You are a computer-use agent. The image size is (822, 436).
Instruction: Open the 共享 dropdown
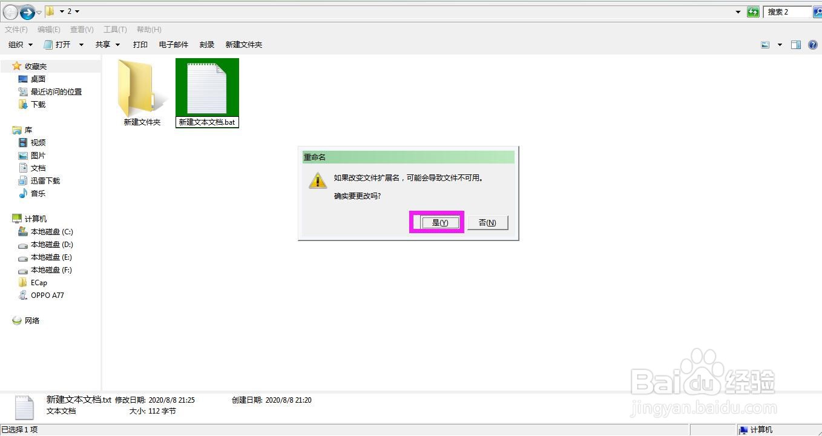[x=108, y=45]
